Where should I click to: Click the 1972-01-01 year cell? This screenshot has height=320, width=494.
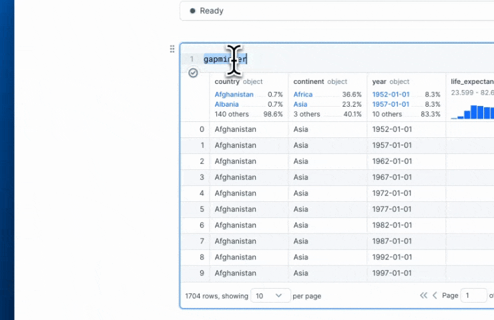point(392,193)
